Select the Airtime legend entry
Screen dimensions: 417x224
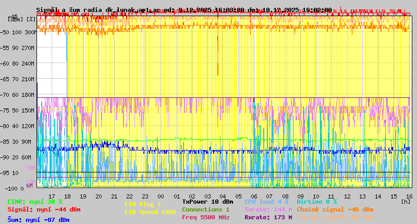(316, 202)
